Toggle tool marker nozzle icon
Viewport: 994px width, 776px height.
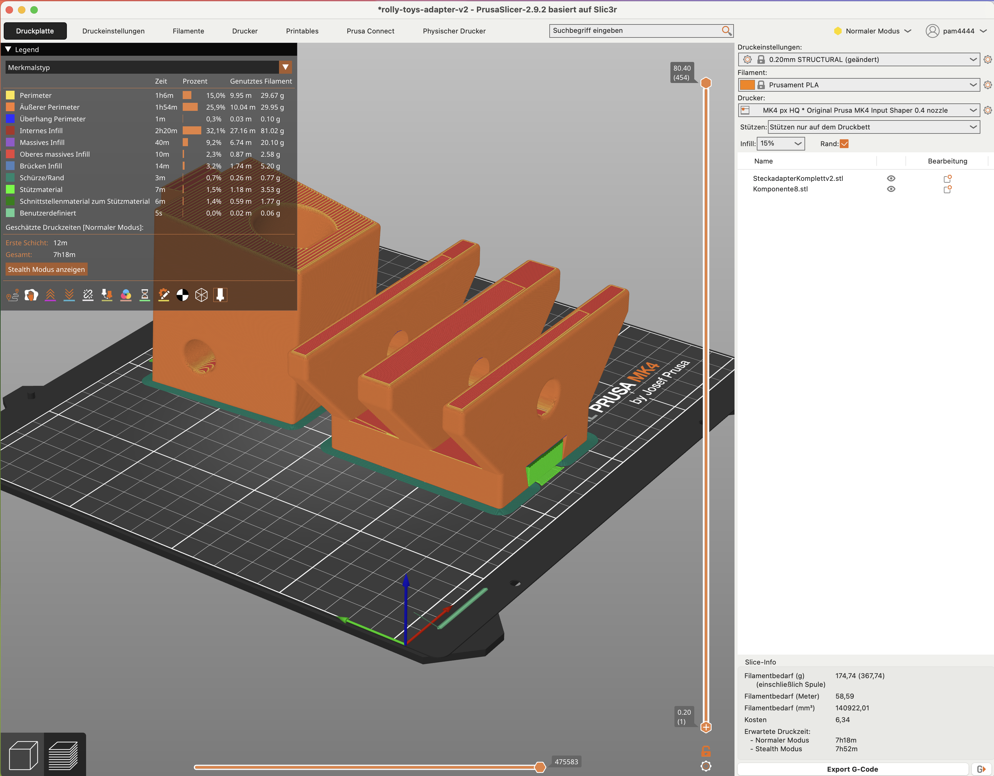(x=220, y=295)
